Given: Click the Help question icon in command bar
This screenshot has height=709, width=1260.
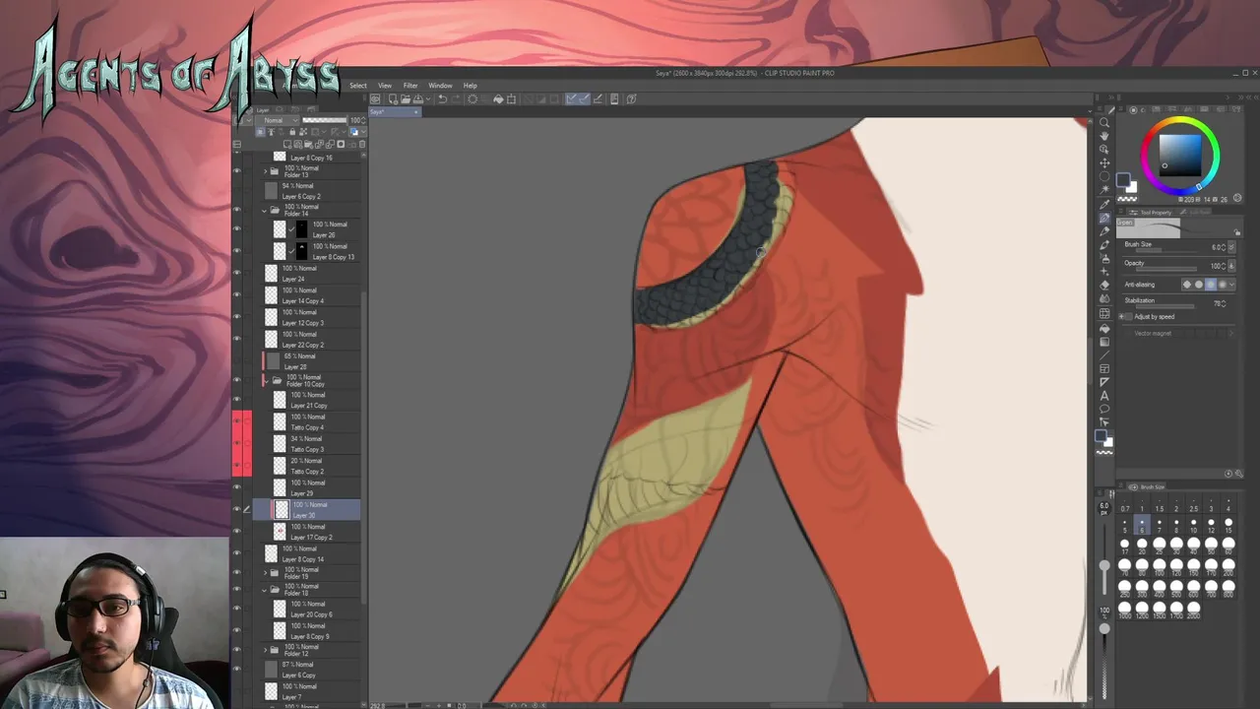Looking at the screenshot, I should [632, 98].
